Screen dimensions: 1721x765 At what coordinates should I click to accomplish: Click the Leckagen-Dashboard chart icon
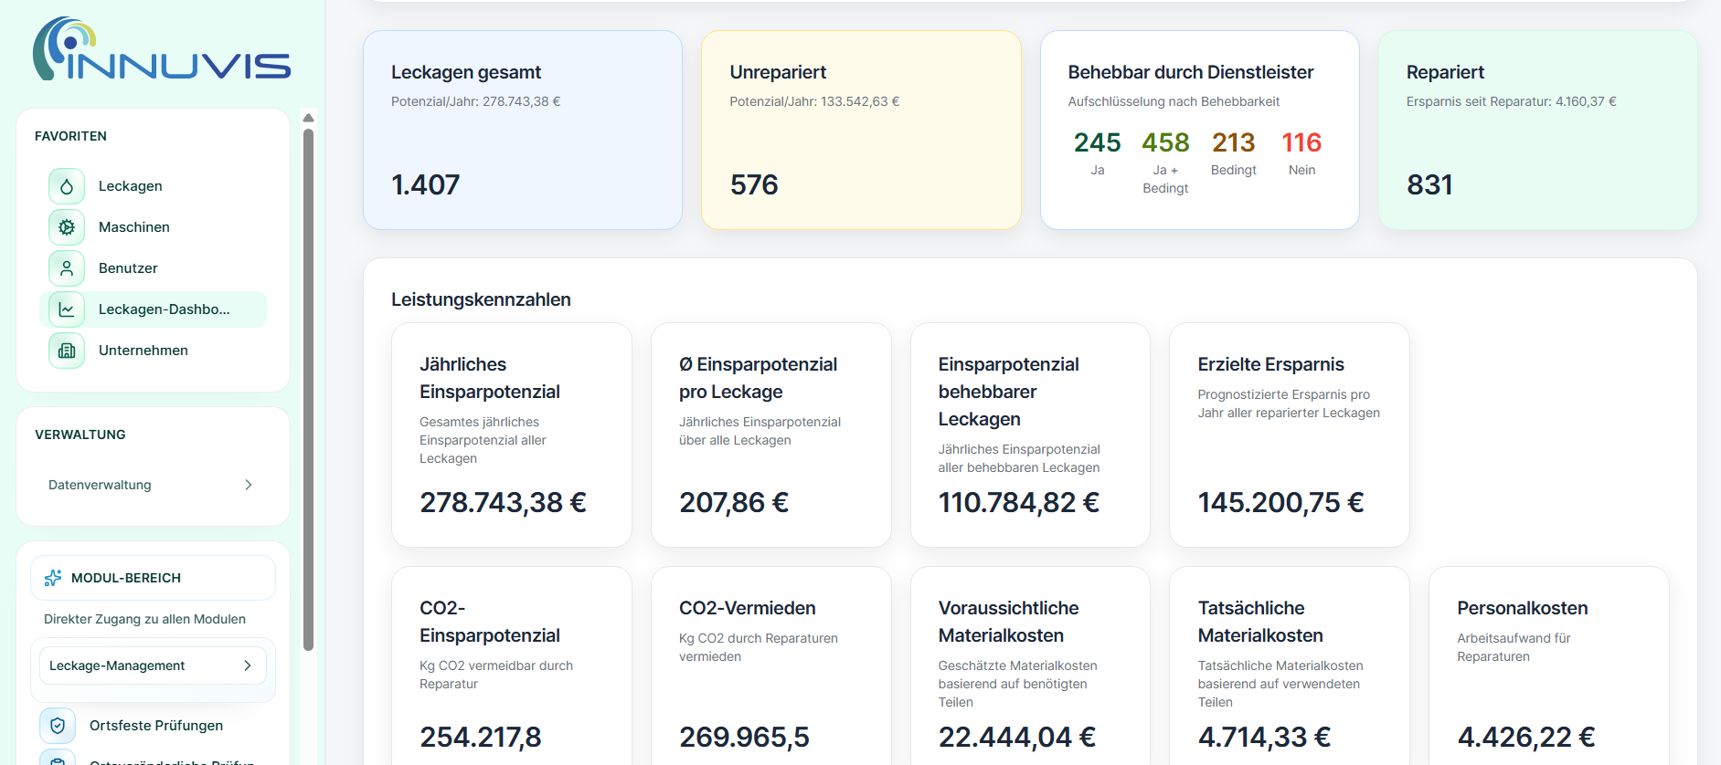coord(67,309)
